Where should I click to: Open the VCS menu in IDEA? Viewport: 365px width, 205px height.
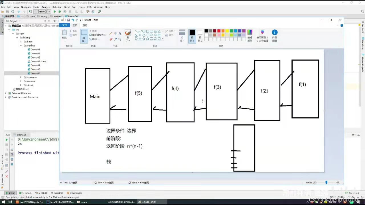(89, 7)
